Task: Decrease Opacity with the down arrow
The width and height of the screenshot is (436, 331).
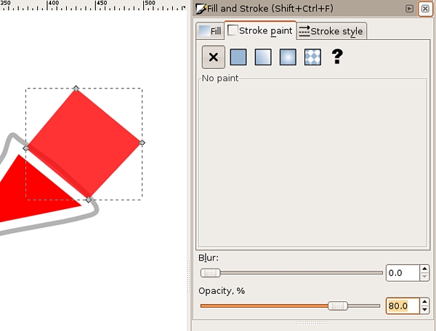Action: 424,310
